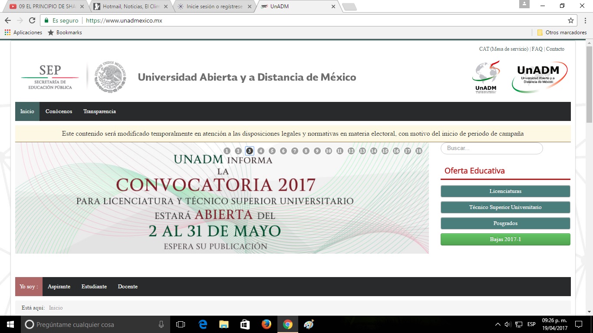593x333 pixels.
Task: Jump to banner slide 16
Action: click(x=396, y=151)
